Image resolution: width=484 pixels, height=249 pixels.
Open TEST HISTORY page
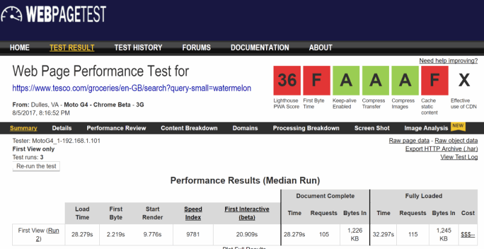point(139,48)
